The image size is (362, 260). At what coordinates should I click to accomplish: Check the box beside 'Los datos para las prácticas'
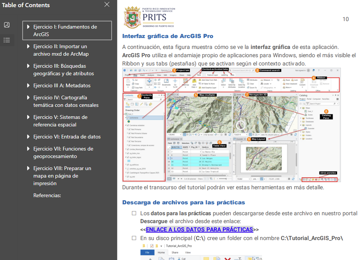(134, 213)
